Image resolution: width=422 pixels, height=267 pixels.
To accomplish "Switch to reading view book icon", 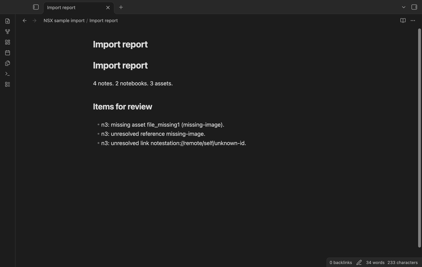I will [403, 20].
